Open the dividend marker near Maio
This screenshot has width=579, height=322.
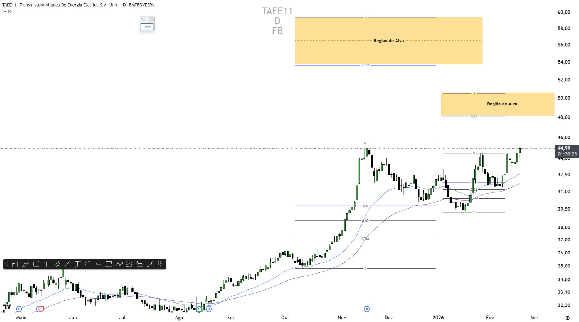19,309
